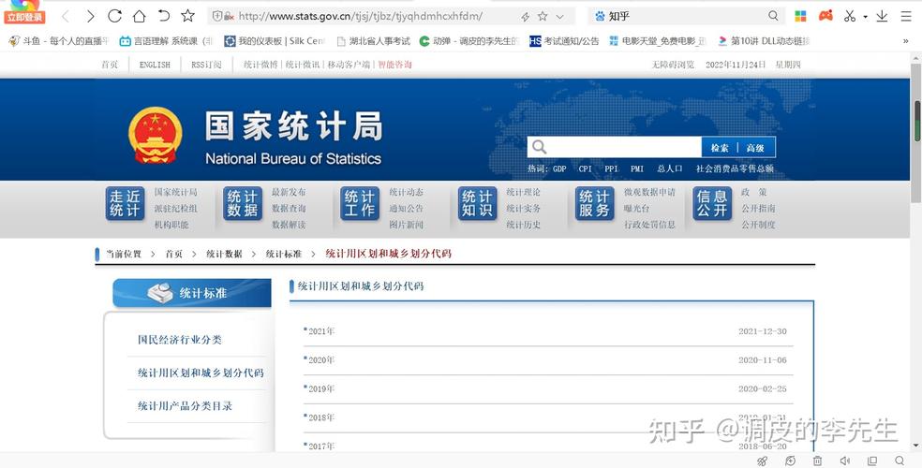The width and height of the screenshot is (922, 468).
Task: Open the 湖北省人事考试 bookmark
Action: coord(373,41)
